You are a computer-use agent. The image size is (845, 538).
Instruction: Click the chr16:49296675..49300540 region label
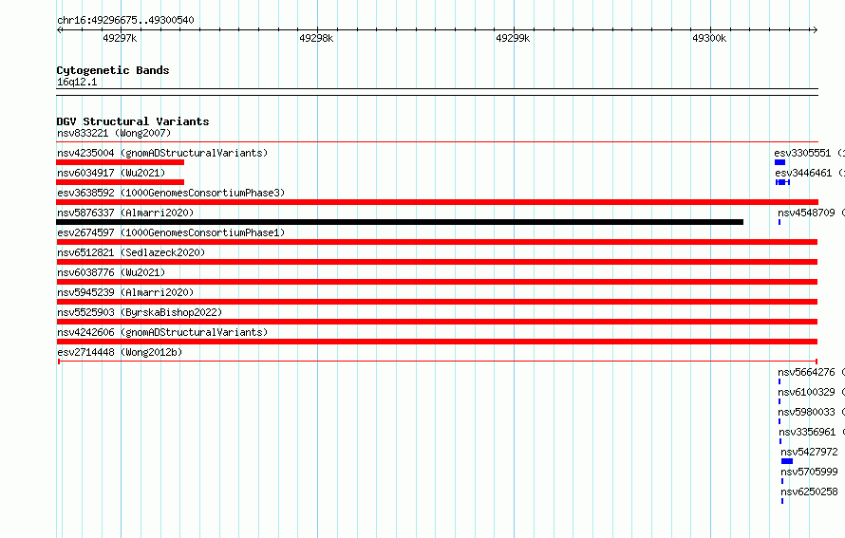point(125,20)
